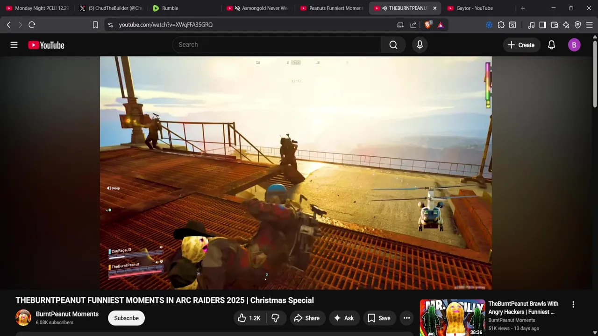Open recommended video thumbnail 38:36

(x=452, y=318)
